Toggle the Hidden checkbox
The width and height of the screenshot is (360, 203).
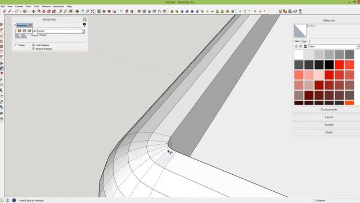coord(16,45)
